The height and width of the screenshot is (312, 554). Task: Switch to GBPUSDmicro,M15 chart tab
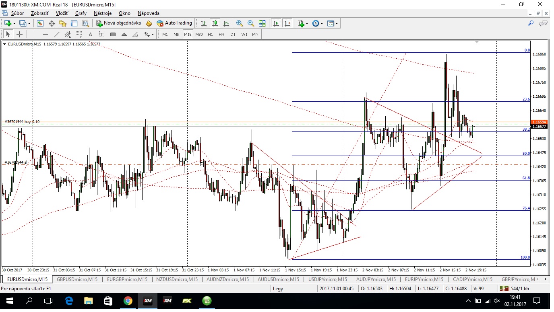coord(77,279)
